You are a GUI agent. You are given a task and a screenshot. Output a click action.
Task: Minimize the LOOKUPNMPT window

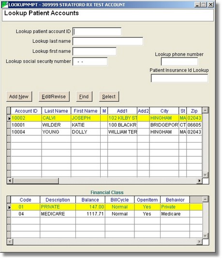tap(197, 5)
